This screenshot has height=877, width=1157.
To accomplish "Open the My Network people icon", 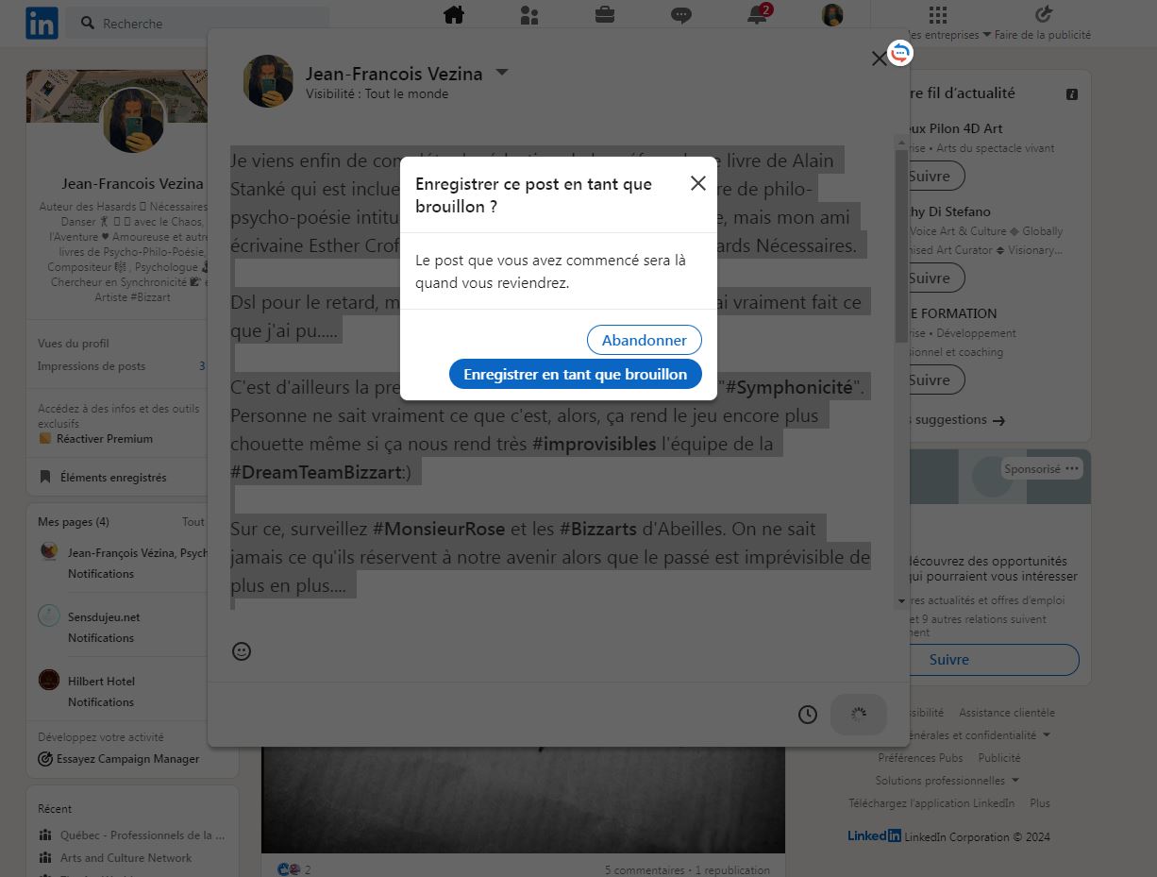I will click(x=529, y=15).
